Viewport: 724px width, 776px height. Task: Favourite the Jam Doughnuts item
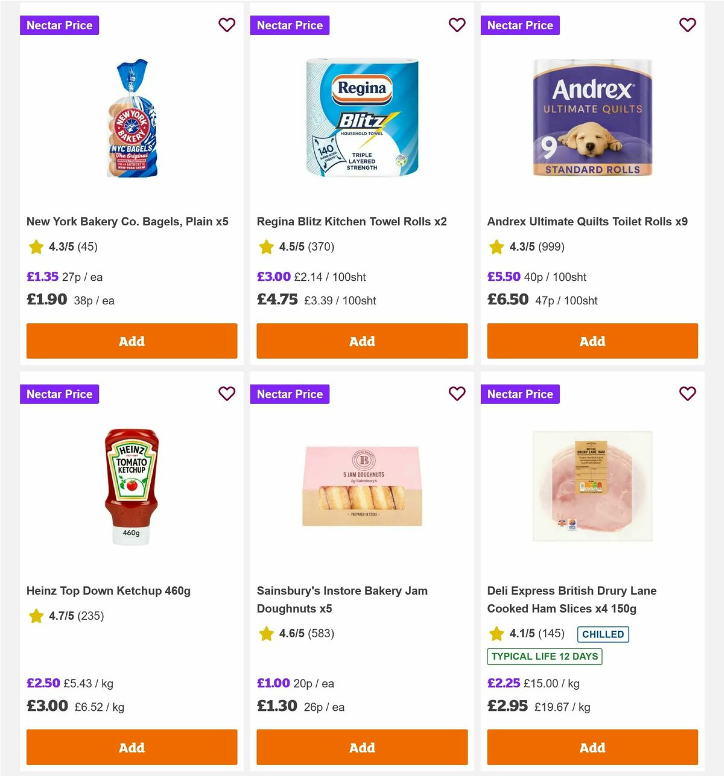457,393
